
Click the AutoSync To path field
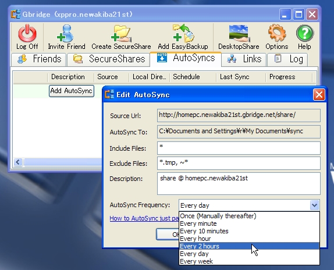tap(239, 132)
